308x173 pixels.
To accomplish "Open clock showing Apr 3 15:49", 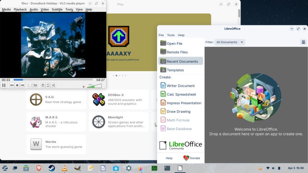I will 296,168.
